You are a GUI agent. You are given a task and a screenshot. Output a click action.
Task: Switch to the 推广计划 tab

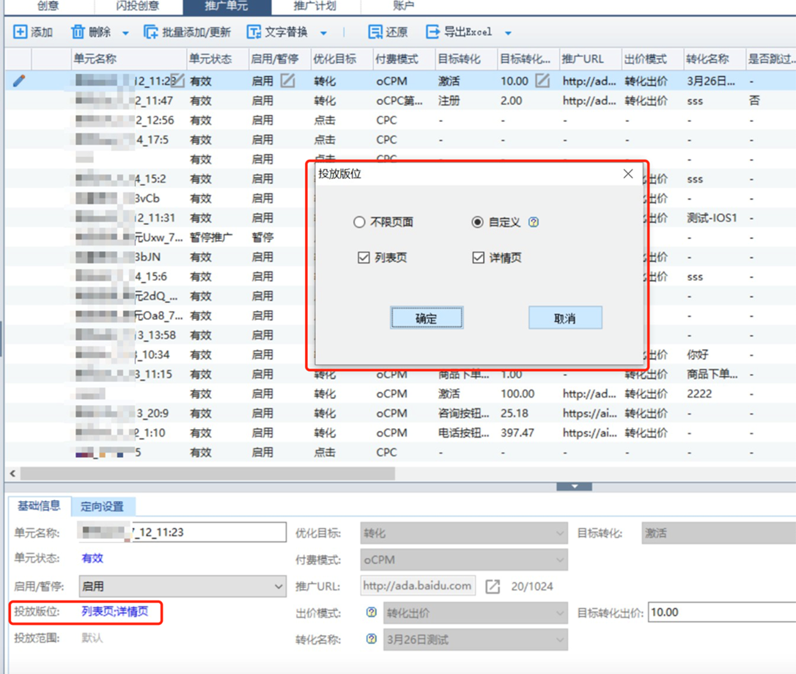(314, 7)
